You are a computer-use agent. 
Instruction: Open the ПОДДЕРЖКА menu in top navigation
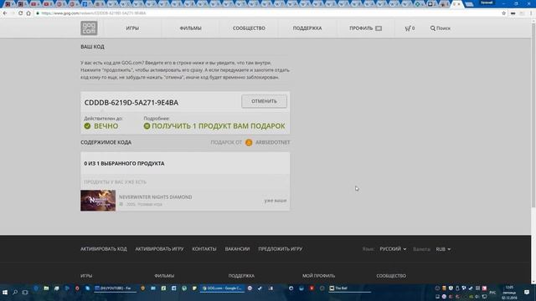[x=307, y=28]
